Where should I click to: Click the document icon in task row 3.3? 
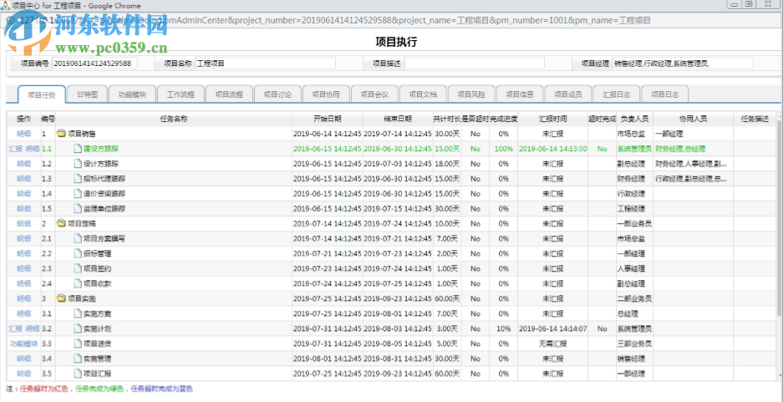click(x=78, y=343)
